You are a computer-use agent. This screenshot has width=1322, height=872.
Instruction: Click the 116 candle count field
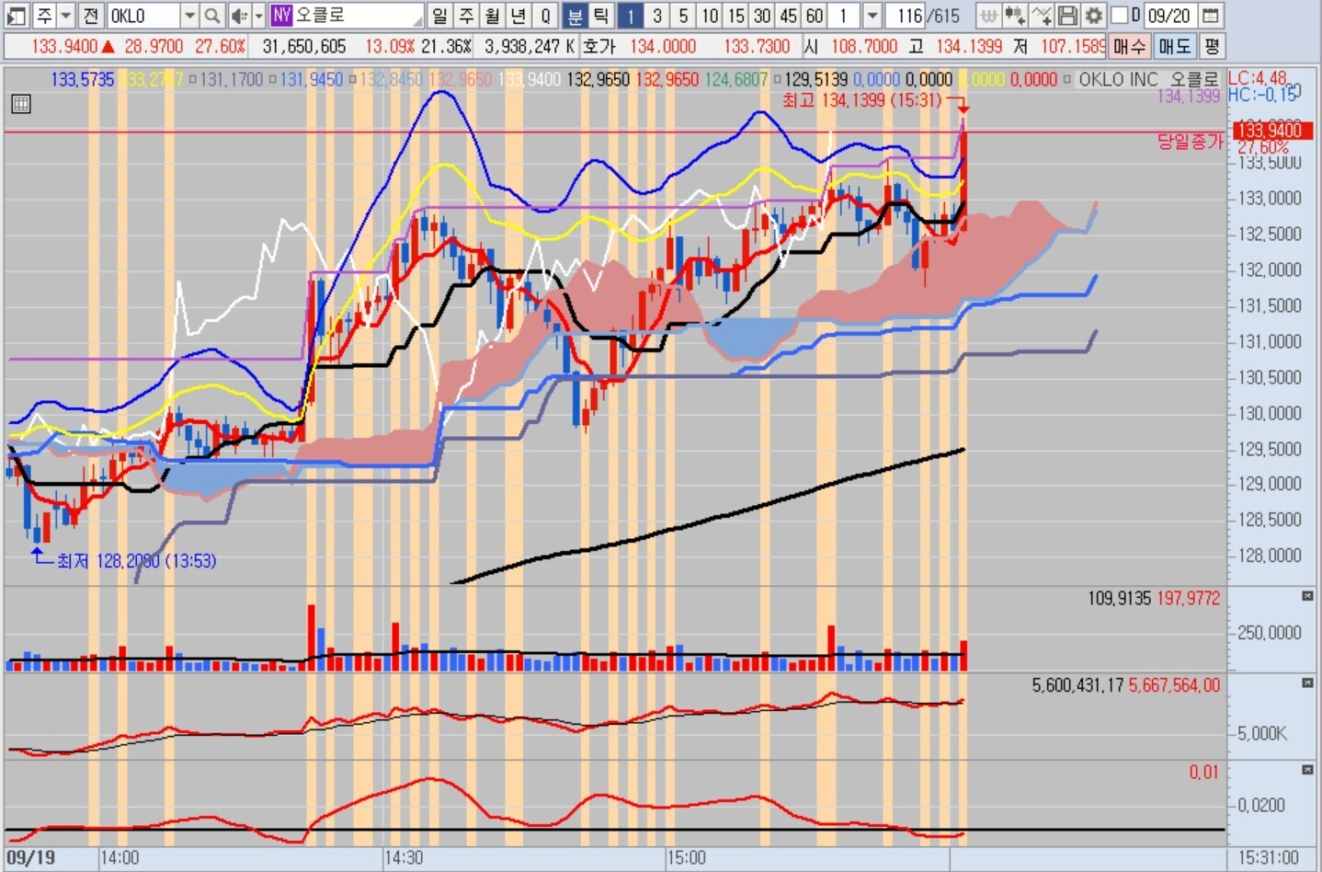coord(906,16)
